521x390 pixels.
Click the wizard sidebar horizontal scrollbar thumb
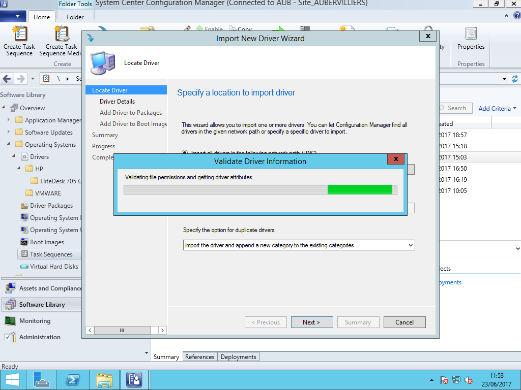tap(122, 330)
